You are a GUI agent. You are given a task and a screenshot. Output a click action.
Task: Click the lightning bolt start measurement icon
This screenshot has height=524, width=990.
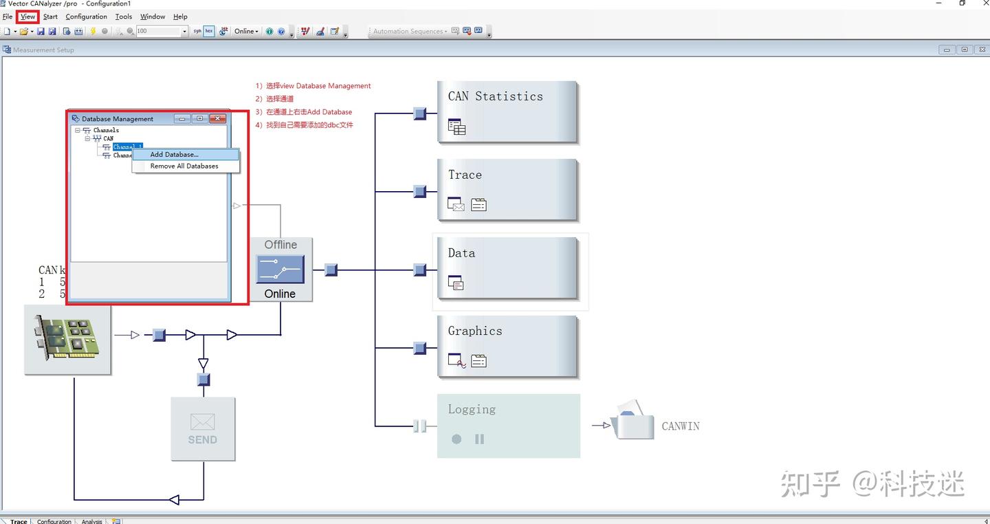tap(93, 31)
